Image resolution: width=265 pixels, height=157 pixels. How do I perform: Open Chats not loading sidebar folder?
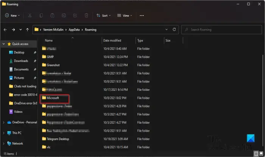(25, 86)
